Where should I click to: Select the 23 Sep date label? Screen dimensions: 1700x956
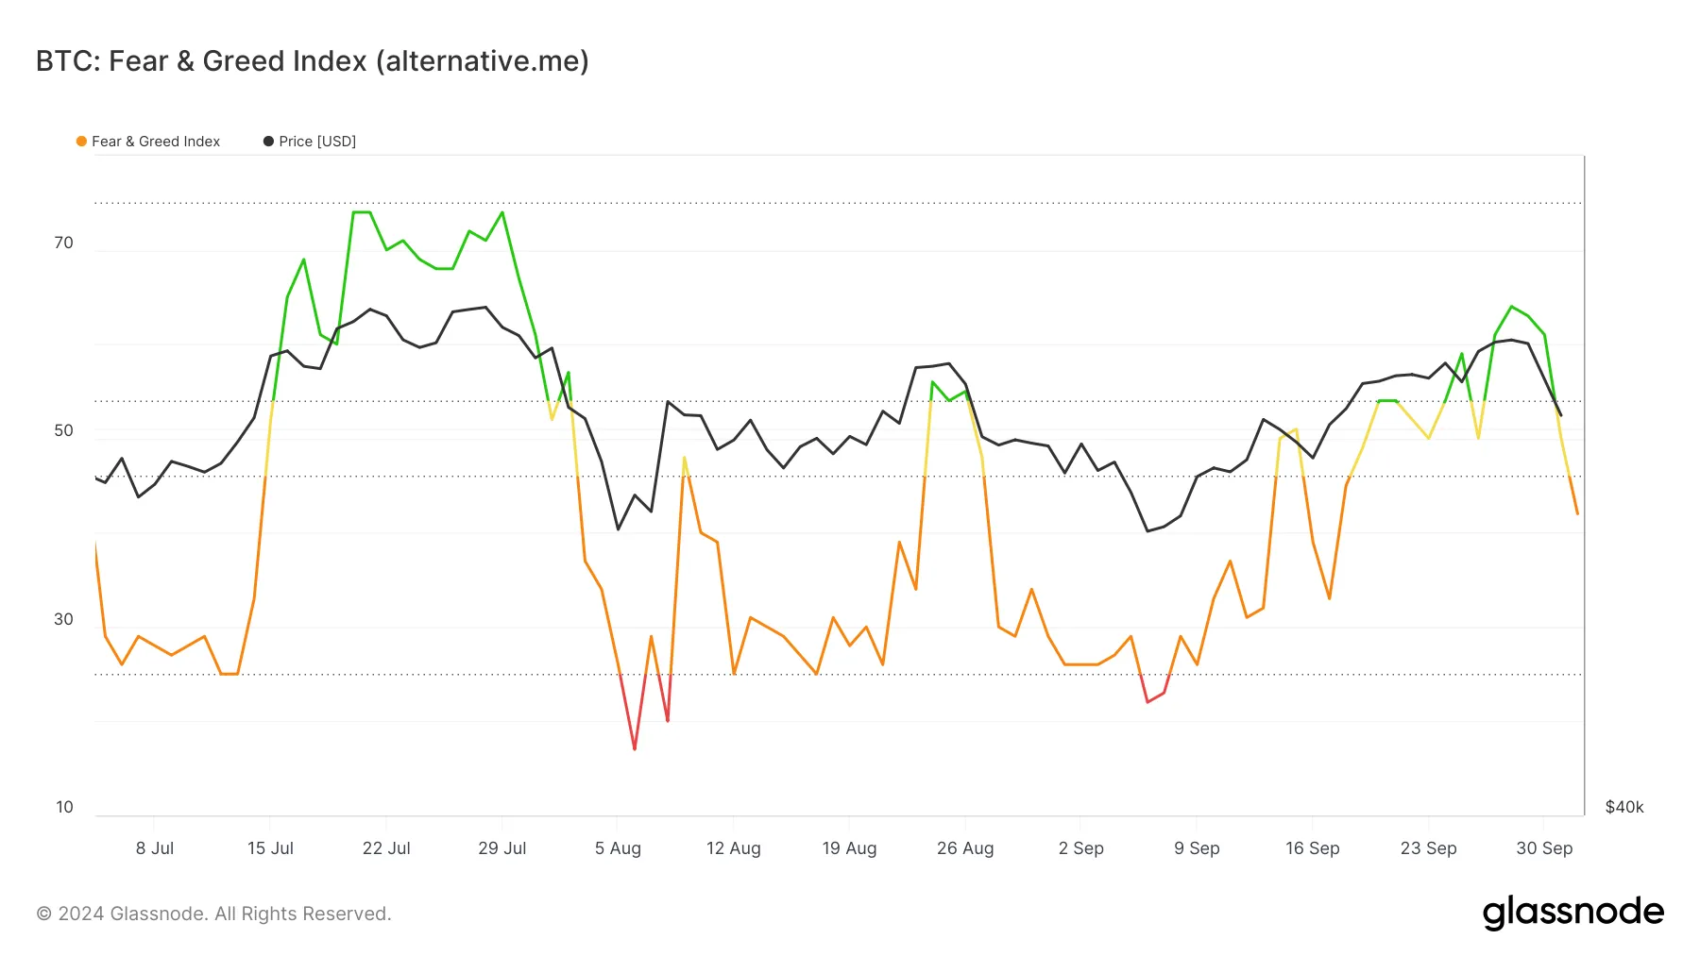tap(1428, 848)
